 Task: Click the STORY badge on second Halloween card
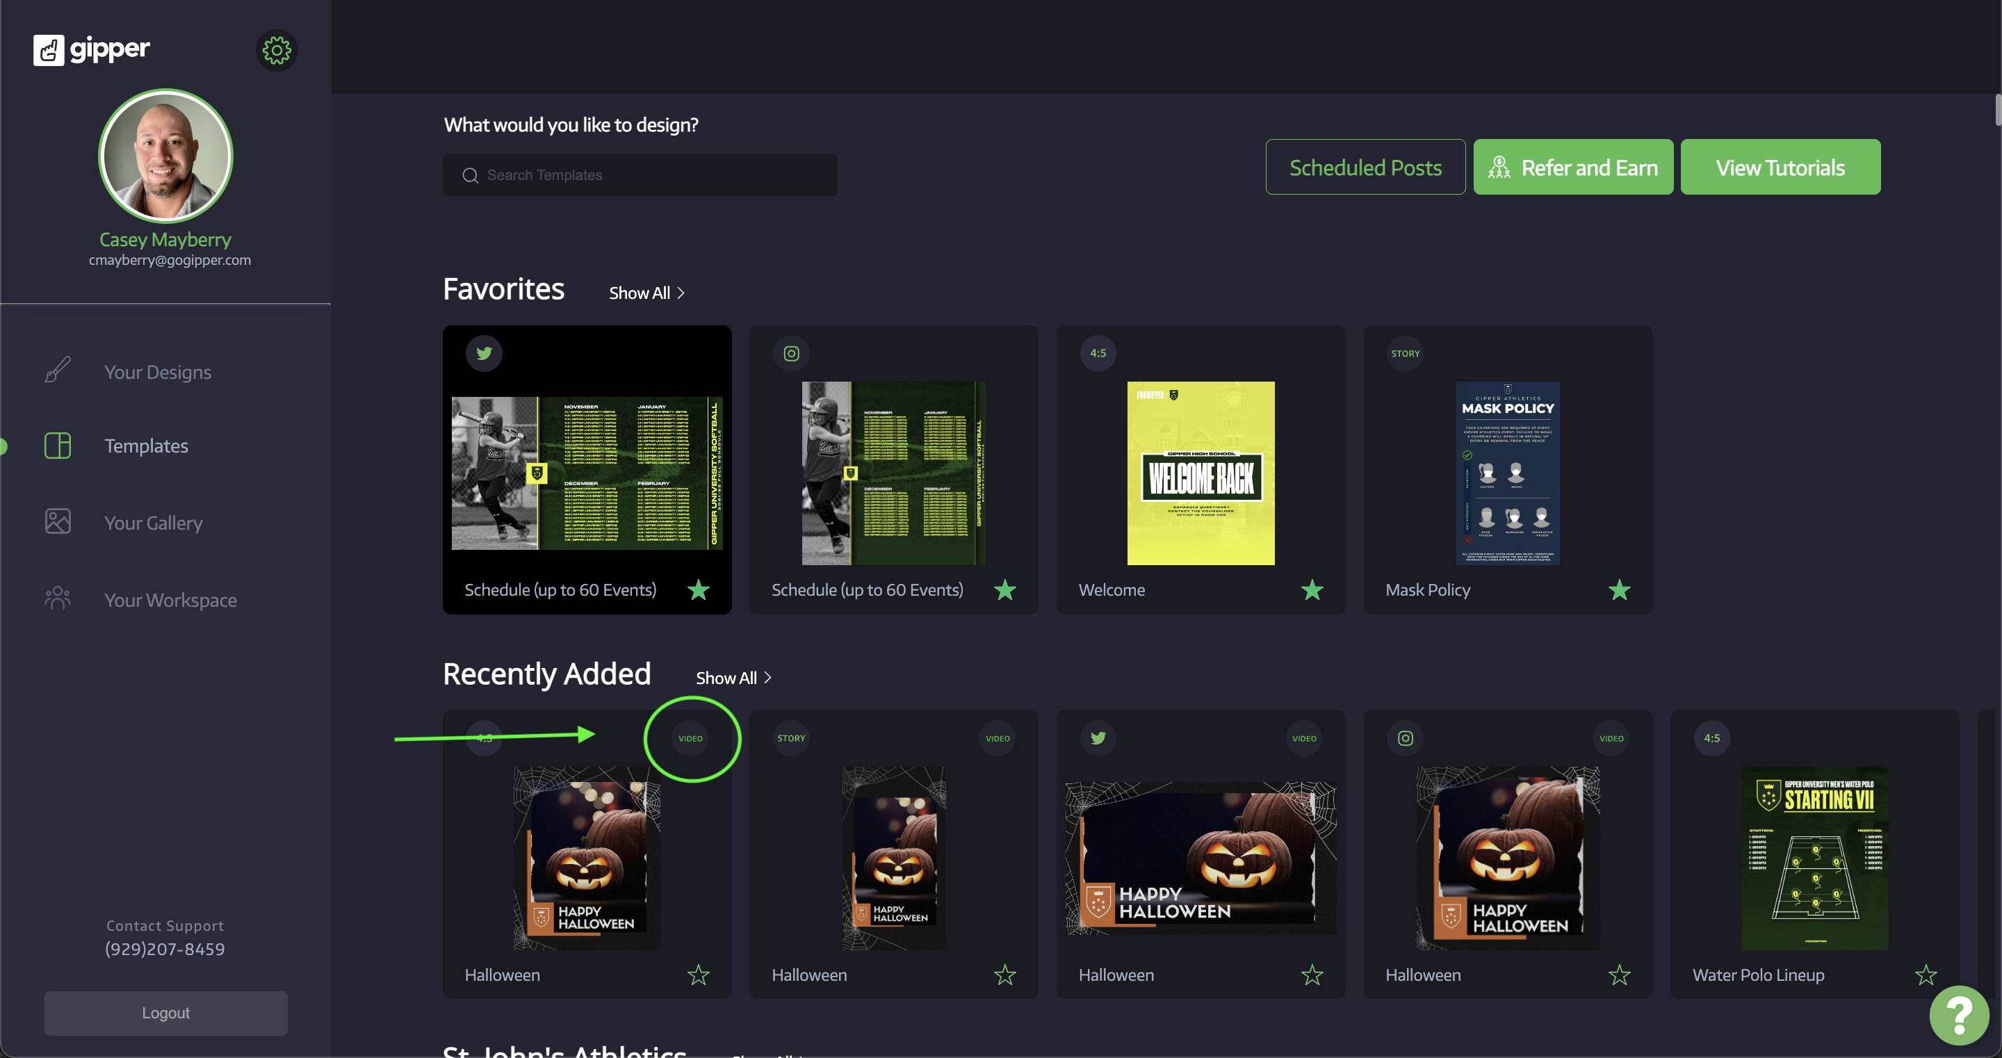point(791,738)
